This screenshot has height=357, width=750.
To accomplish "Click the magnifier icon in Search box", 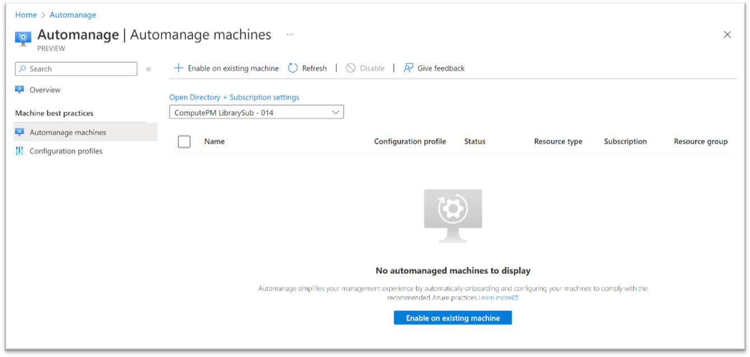I will pyautogui.click(x=22, y=69).
